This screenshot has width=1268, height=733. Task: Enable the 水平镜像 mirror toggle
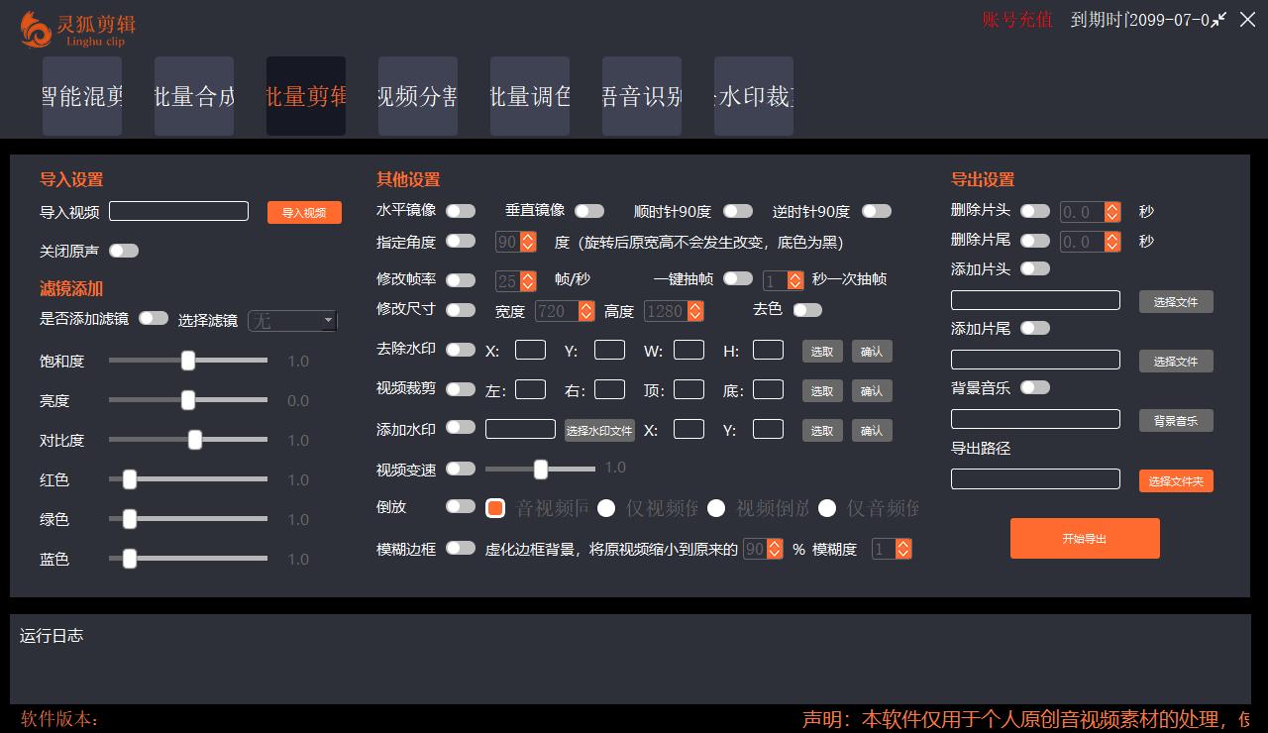[x=461, y=211]
